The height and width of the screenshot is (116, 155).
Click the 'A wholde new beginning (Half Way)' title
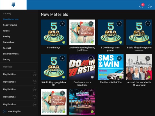[82, 49]
